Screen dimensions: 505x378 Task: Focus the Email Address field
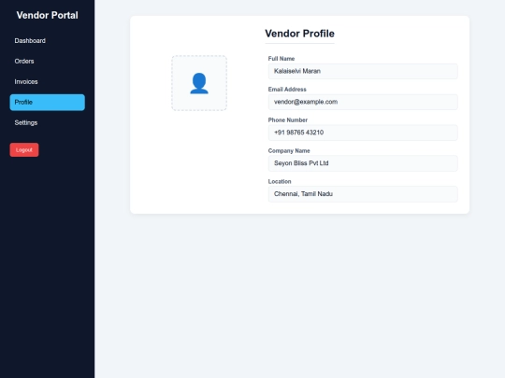(x=363, y=102)
